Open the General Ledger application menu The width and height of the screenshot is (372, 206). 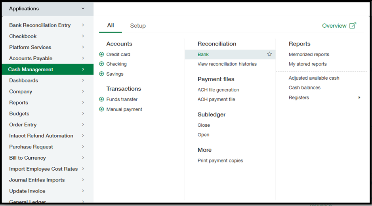click(x=28, y=202)
